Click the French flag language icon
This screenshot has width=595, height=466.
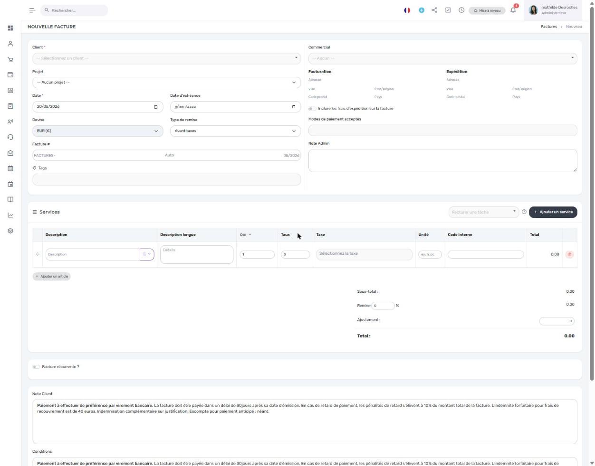point(407,10)
